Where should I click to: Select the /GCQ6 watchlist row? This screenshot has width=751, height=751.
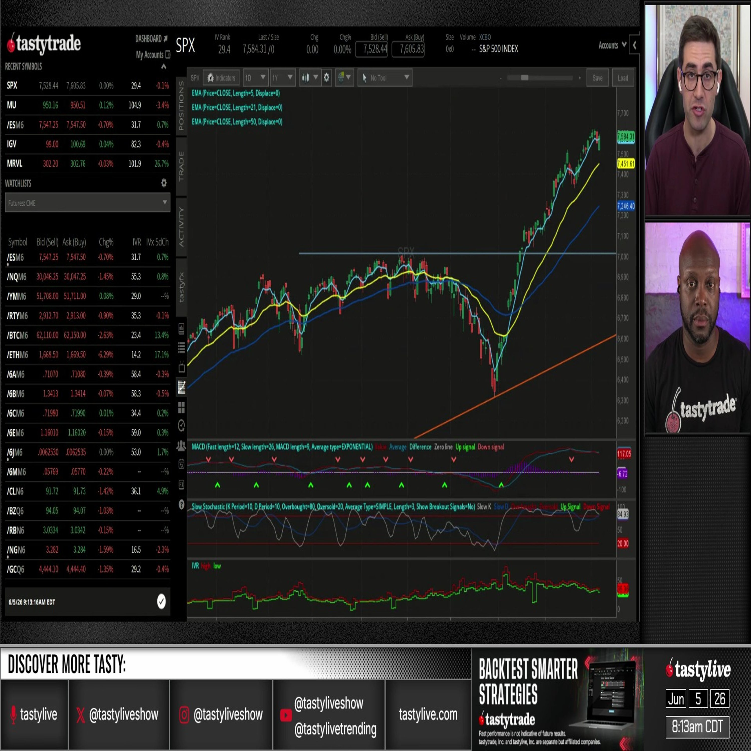tap(87, 570)
